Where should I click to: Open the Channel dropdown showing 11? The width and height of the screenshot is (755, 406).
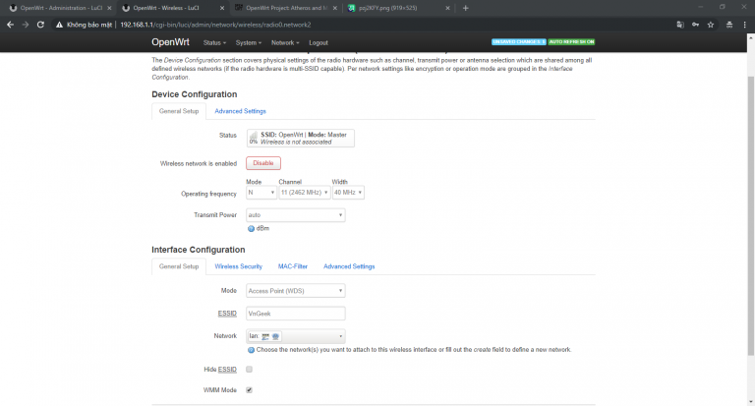pyautogui.click(x=305, y=192)
